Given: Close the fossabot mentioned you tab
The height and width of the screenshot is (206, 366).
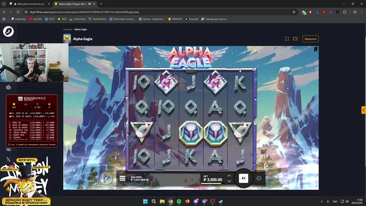Looking at the screenshot, I should pos(49,4).
